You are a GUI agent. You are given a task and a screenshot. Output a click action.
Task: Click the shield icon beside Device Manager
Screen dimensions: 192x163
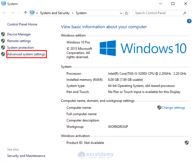3,34
